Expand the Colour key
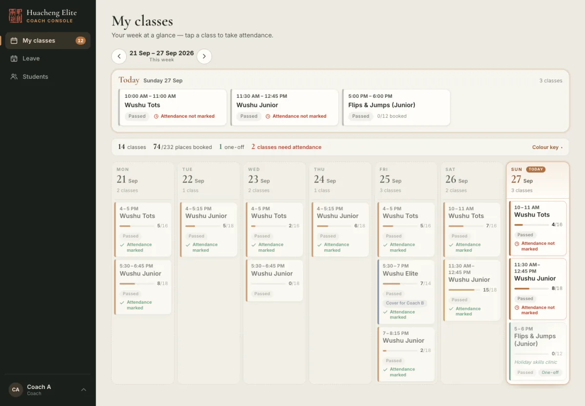Viewport: 585px width, 406px height. (x=547, y=147)
